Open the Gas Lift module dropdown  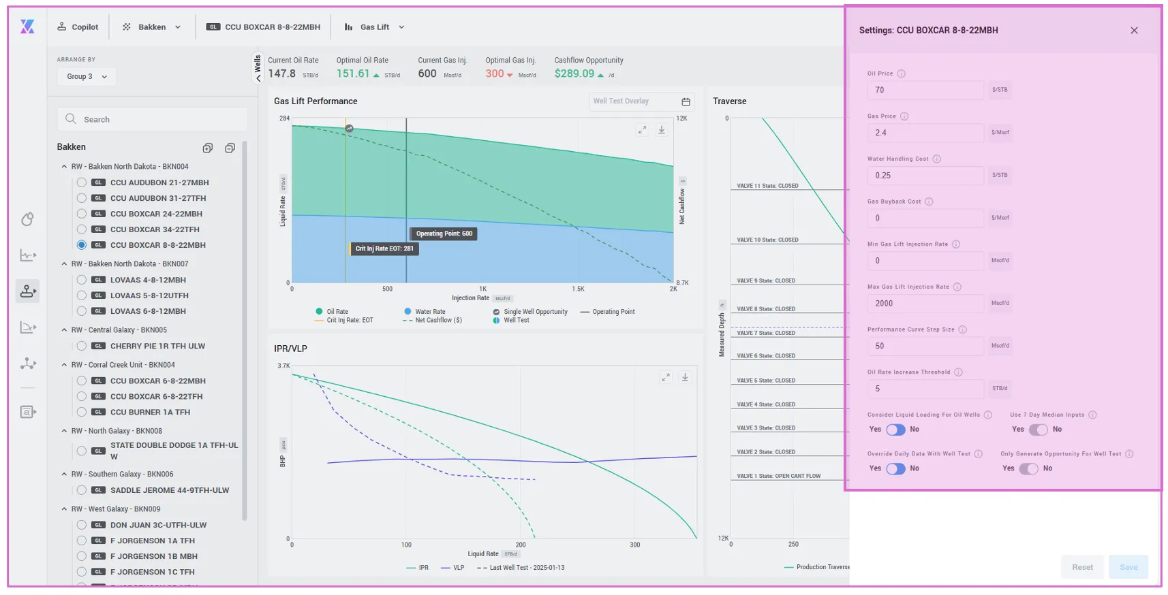coord(374,27)
